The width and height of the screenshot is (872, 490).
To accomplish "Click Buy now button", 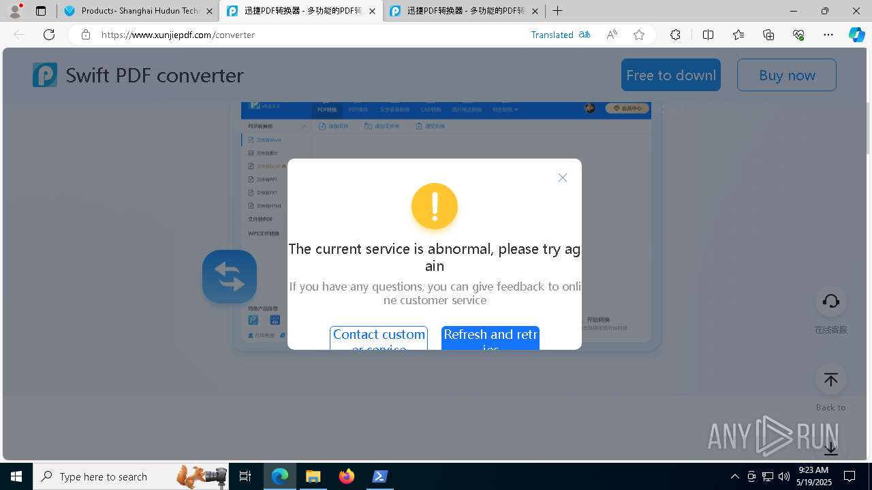I will [787, 75].
